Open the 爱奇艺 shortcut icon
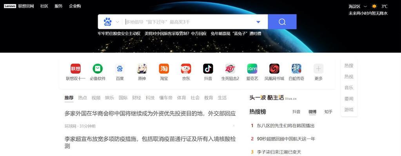Viewport: 401px width, 156px height. (252, 69)
